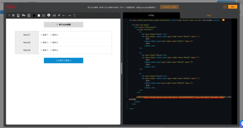Select 条件1 radio for filter03
This screenshot has height=128, width=243.
click(x=41, y=50)
